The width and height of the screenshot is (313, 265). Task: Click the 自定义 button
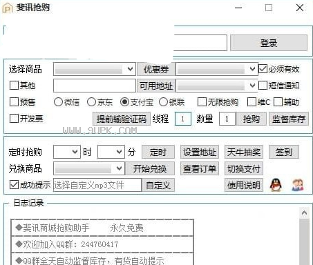[x=158, y=185]
